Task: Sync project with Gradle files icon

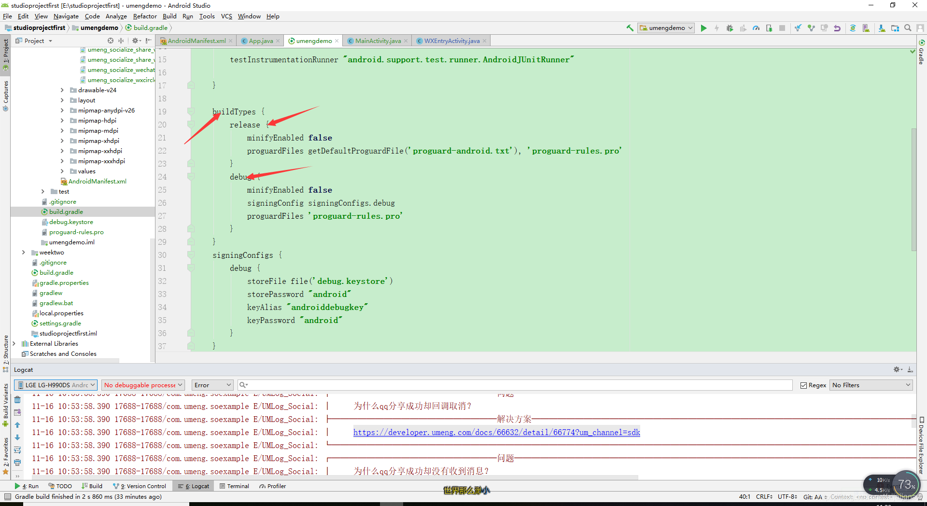Action: click(x=853, y=28)
